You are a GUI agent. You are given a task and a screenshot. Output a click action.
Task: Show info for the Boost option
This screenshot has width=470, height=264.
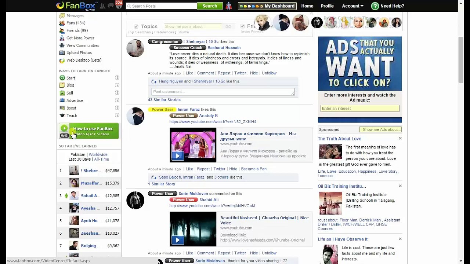point(117,108)
